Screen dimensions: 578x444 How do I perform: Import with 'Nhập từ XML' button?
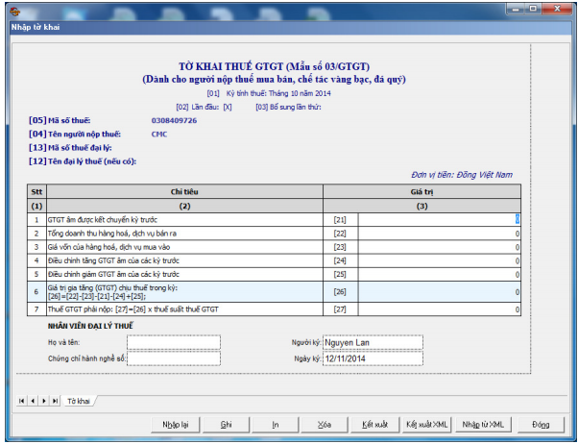point(483,423)
